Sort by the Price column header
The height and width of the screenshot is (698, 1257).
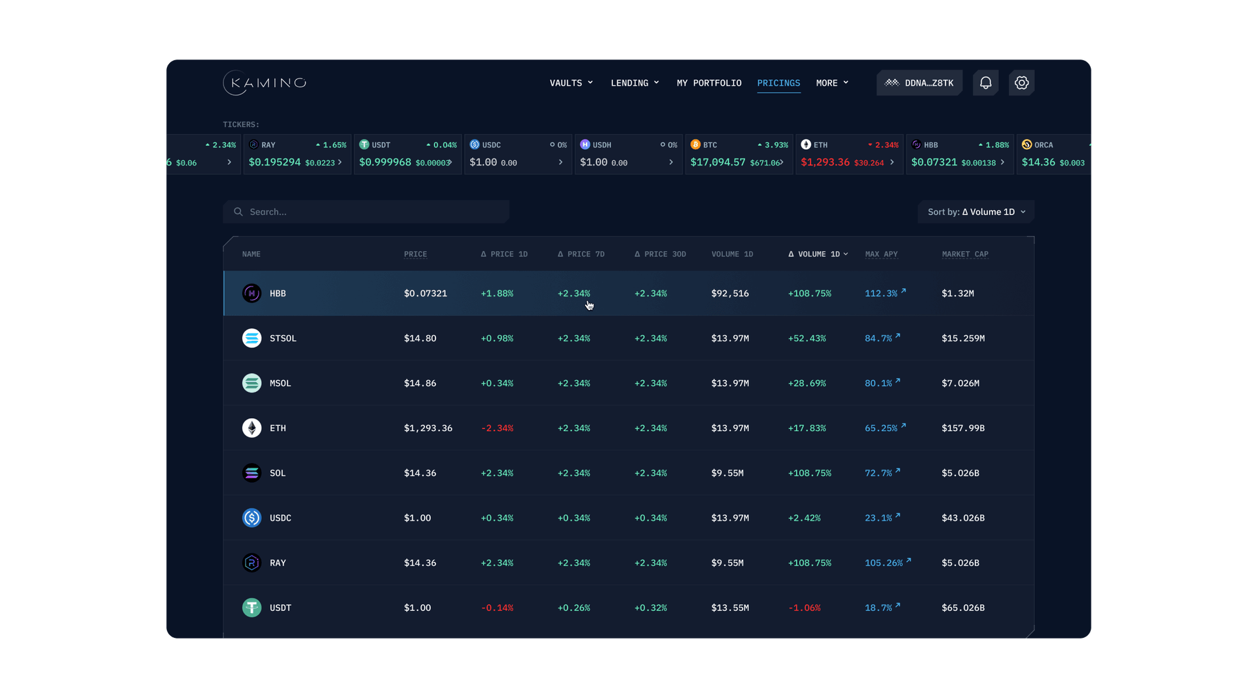[415, 254]
